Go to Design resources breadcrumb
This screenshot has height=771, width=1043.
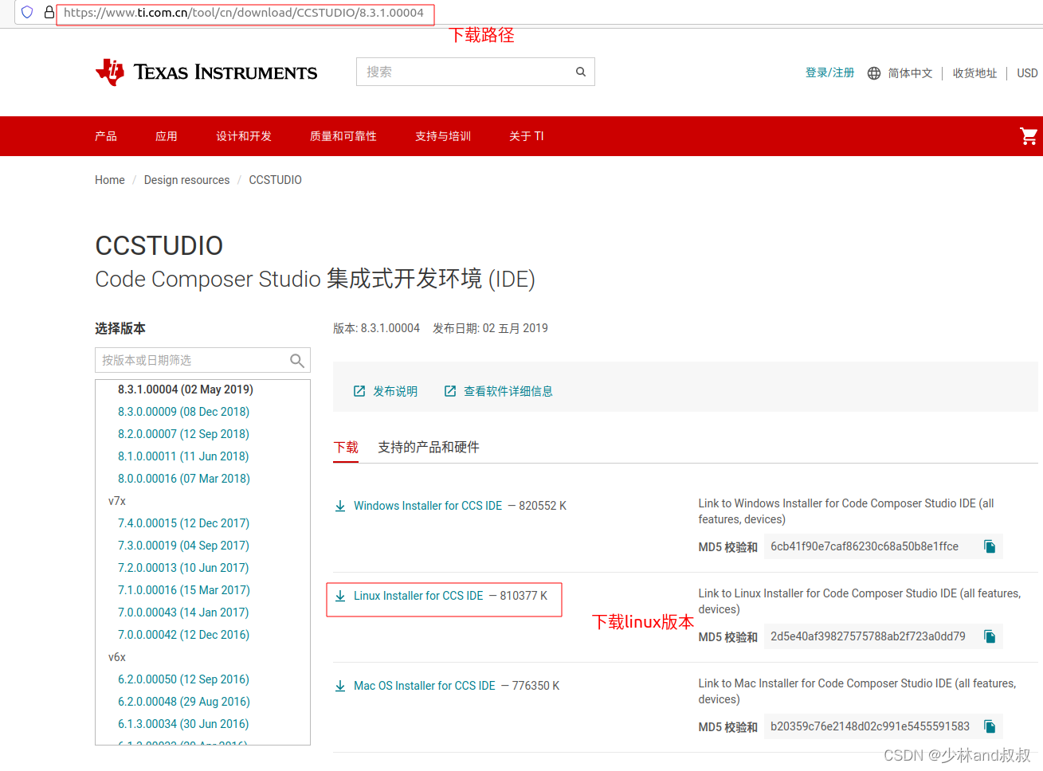tap(186, 180)
